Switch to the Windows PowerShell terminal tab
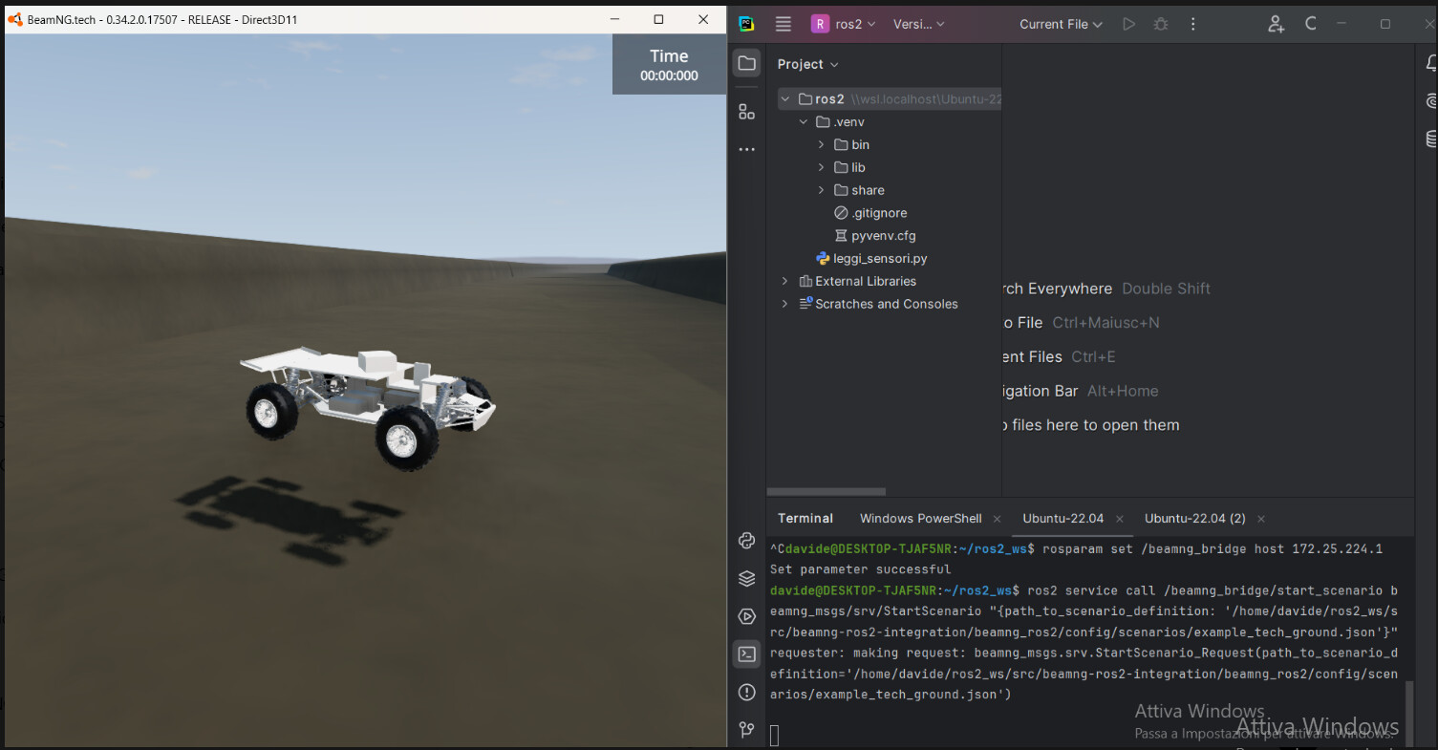 (920, 518)
